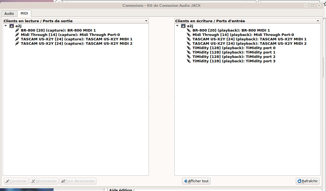Click the a2j client icon in input ports
This screenshot has width=326, height=191.
pos(183,26)
